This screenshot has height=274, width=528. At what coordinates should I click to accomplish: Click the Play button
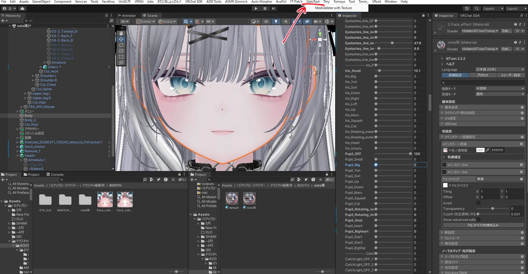click(x=256, y=8)
